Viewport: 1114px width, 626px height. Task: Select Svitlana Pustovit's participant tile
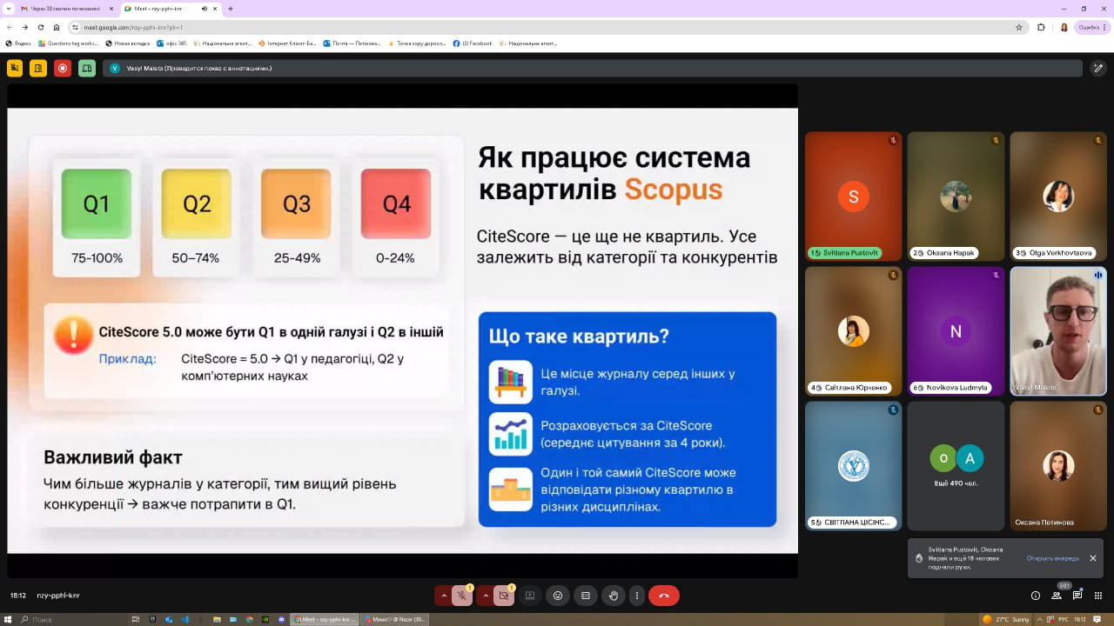tap(853, 196)
